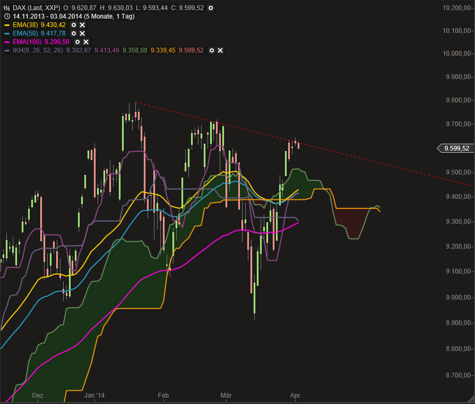This screenshot has width=475, height=404.
Task: Remove the EMA(38) indicator with its X
Action: pos(82,25)
